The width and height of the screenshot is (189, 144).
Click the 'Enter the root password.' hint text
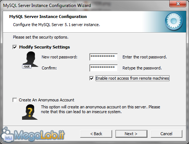point(145,57)
